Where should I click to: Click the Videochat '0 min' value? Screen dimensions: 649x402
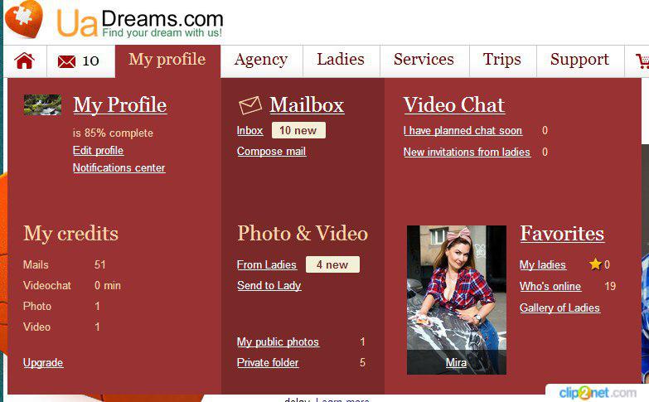pyautogui.click(x=108, y=285)
